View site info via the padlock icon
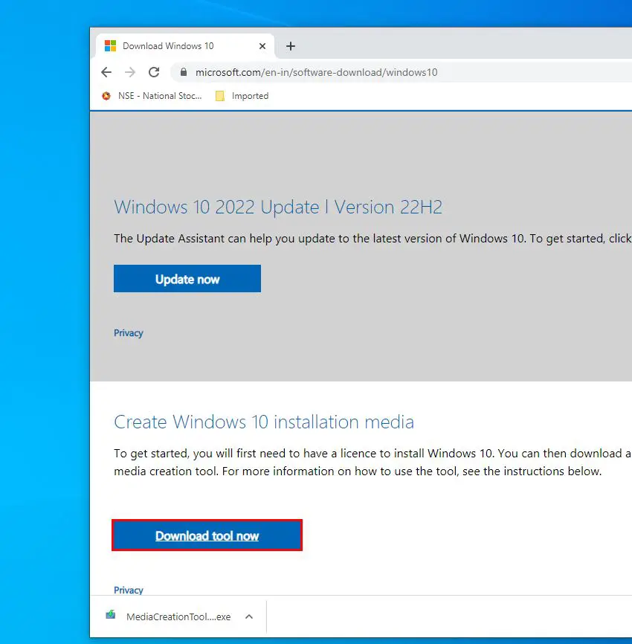The image size is (632, 644). click(182, 72)
